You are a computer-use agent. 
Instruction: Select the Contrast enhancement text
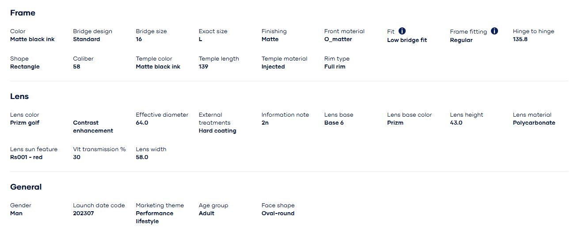coord(93,127)
